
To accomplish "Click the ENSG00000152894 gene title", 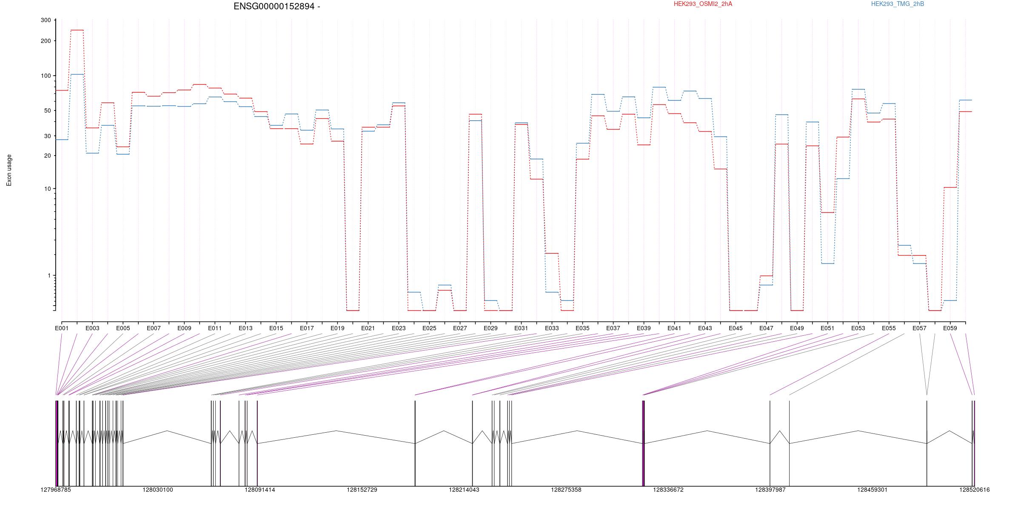I will pos(277,6).
